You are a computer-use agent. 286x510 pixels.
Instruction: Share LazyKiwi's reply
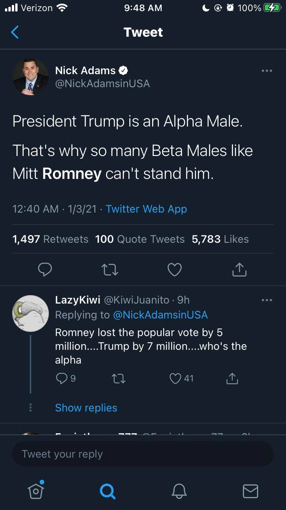(x=232, y=378)
